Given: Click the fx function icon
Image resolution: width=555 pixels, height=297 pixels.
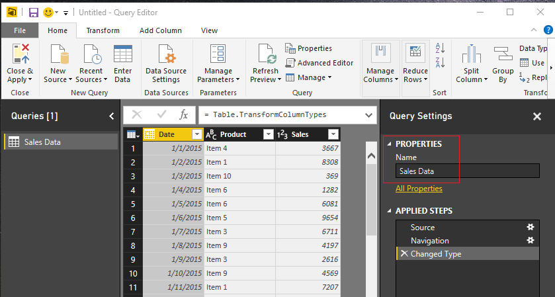Looking at the screenshot, I should (183, 114).
